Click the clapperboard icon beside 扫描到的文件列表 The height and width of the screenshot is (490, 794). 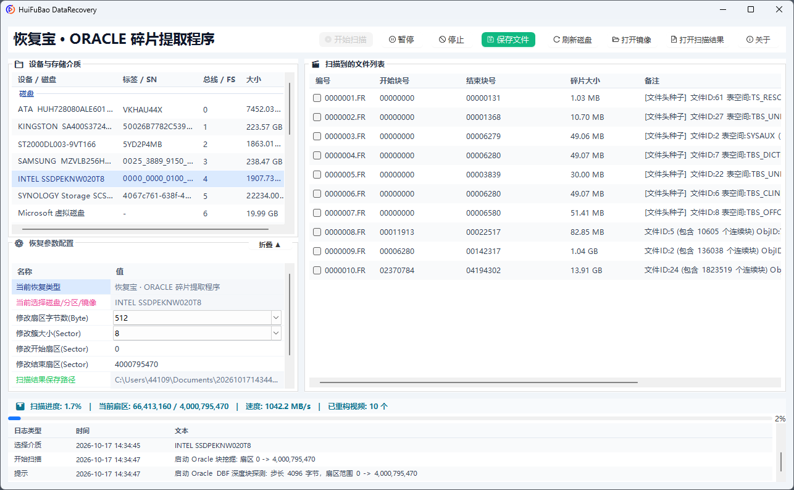coord(315,64)
